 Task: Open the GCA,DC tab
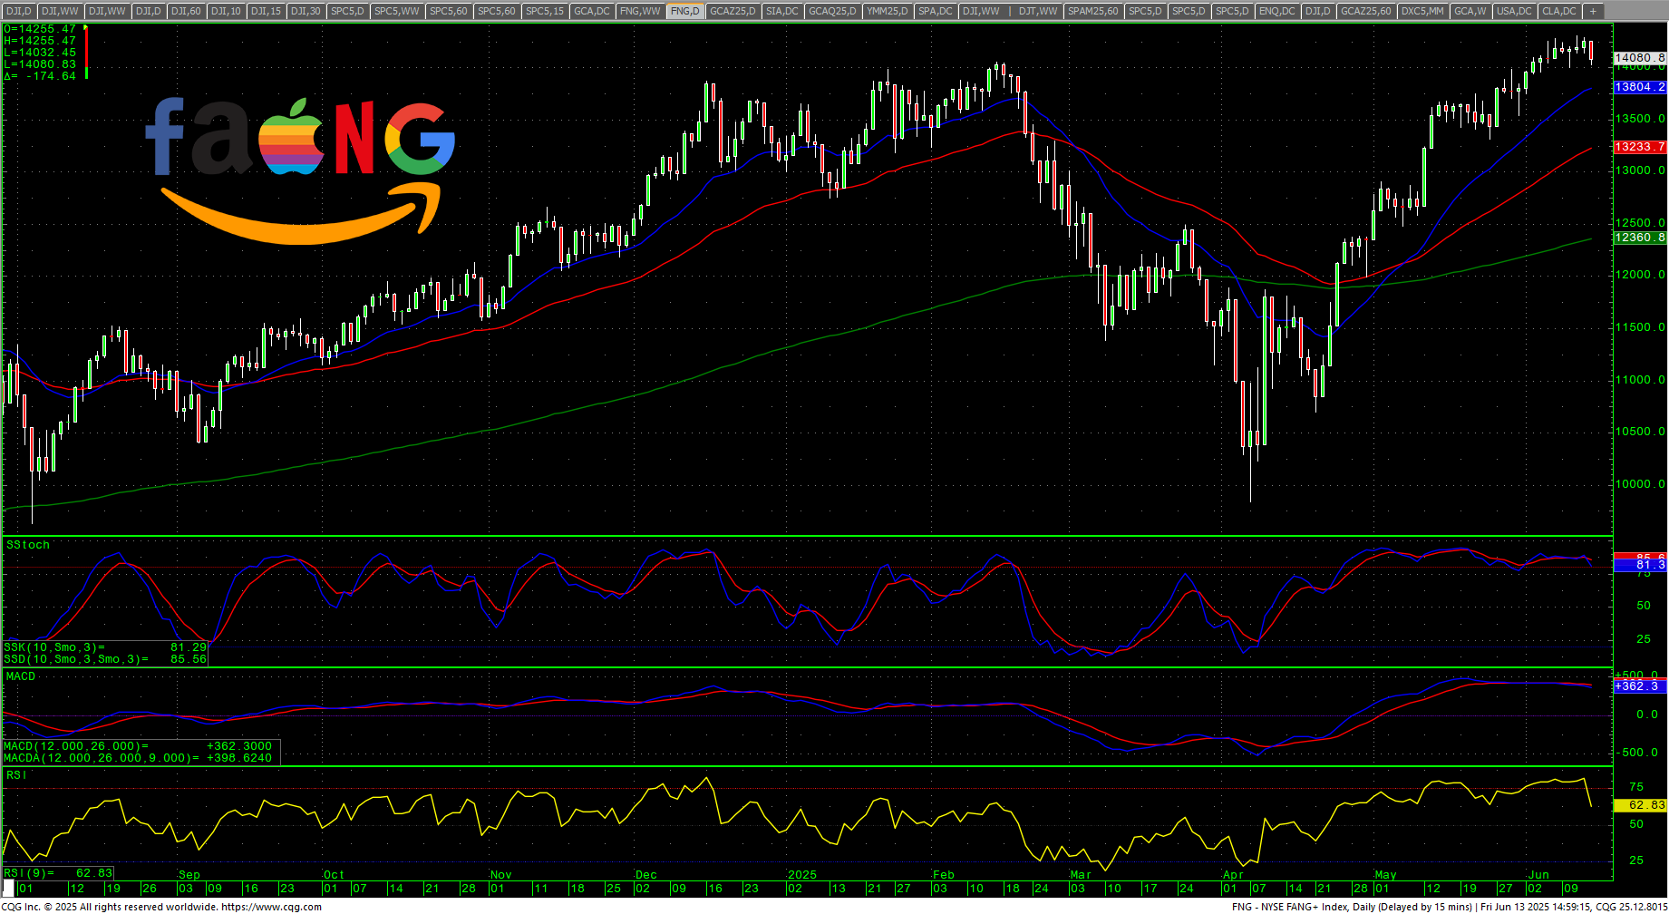pos(592,11)
